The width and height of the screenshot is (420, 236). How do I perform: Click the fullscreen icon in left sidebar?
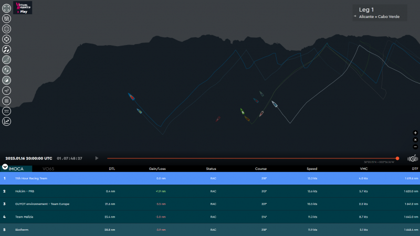(x=7, y=8)
